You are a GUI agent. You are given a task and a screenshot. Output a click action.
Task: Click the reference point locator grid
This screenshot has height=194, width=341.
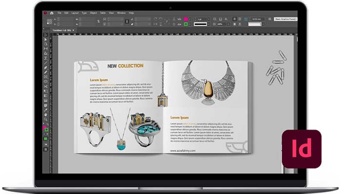(50, 21)
